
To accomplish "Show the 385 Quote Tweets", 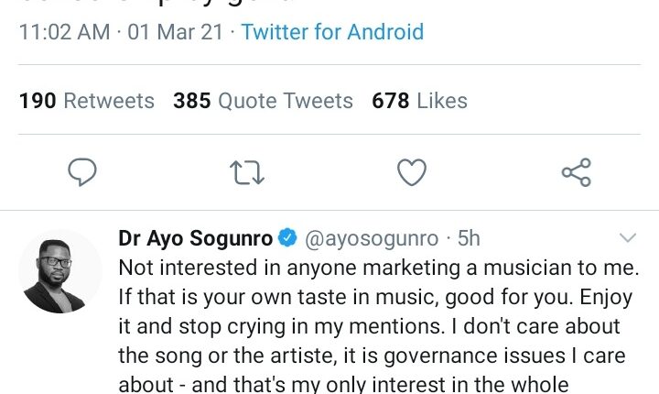I will 263,101.
